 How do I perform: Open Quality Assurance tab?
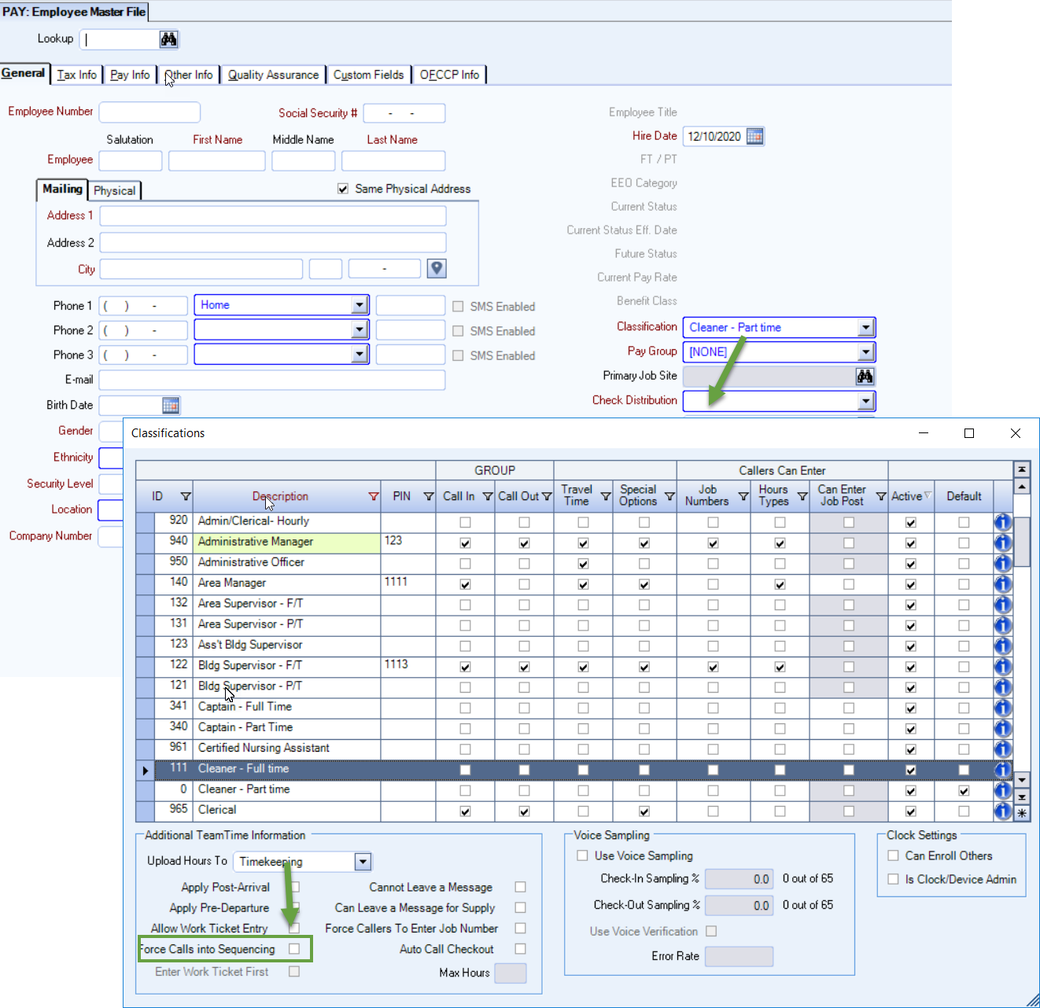(273, 75)
